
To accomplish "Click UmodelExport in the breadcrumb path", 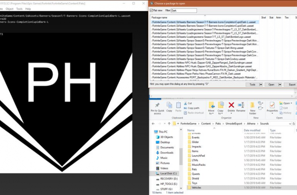I will [234, 124].
